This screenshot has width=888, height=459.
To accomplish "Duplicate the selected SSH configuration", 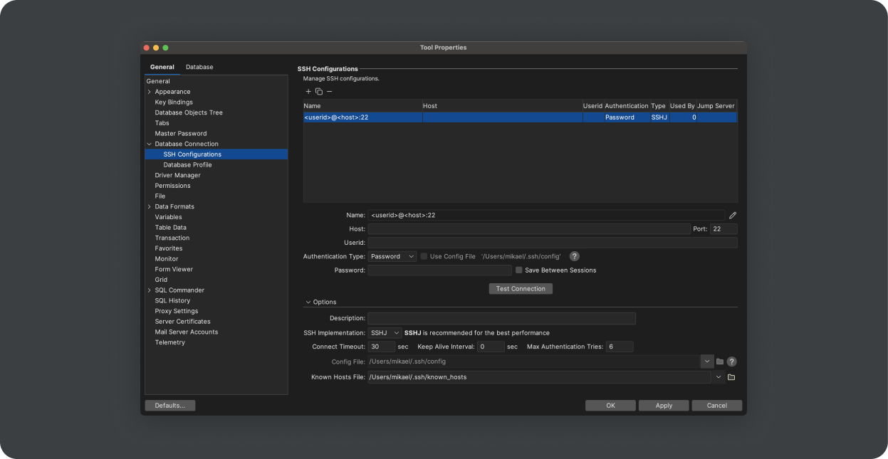I will click(x=318, y=91).
